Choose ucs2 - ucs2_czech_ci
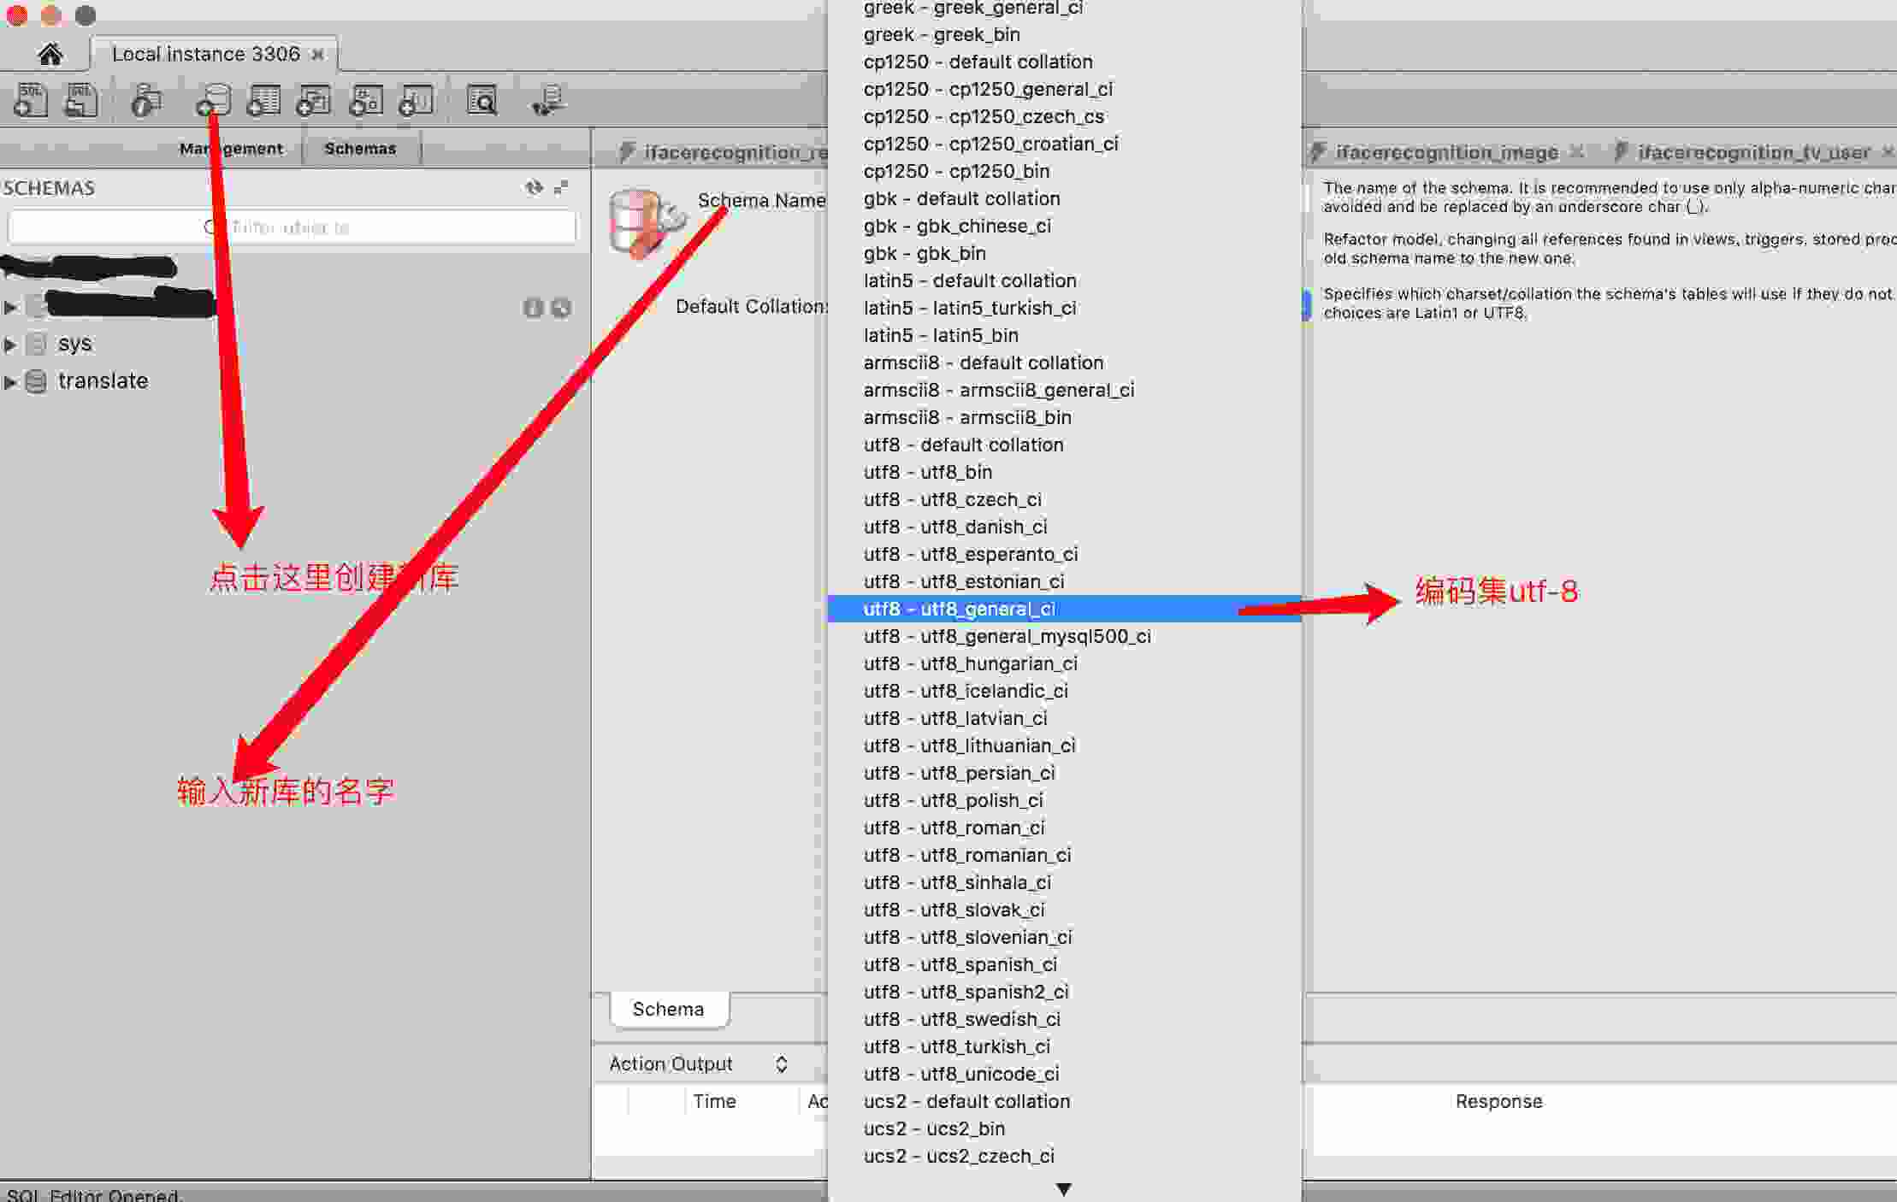The width and height of the screenshot is (1897, 1202). point(1065,1156)
